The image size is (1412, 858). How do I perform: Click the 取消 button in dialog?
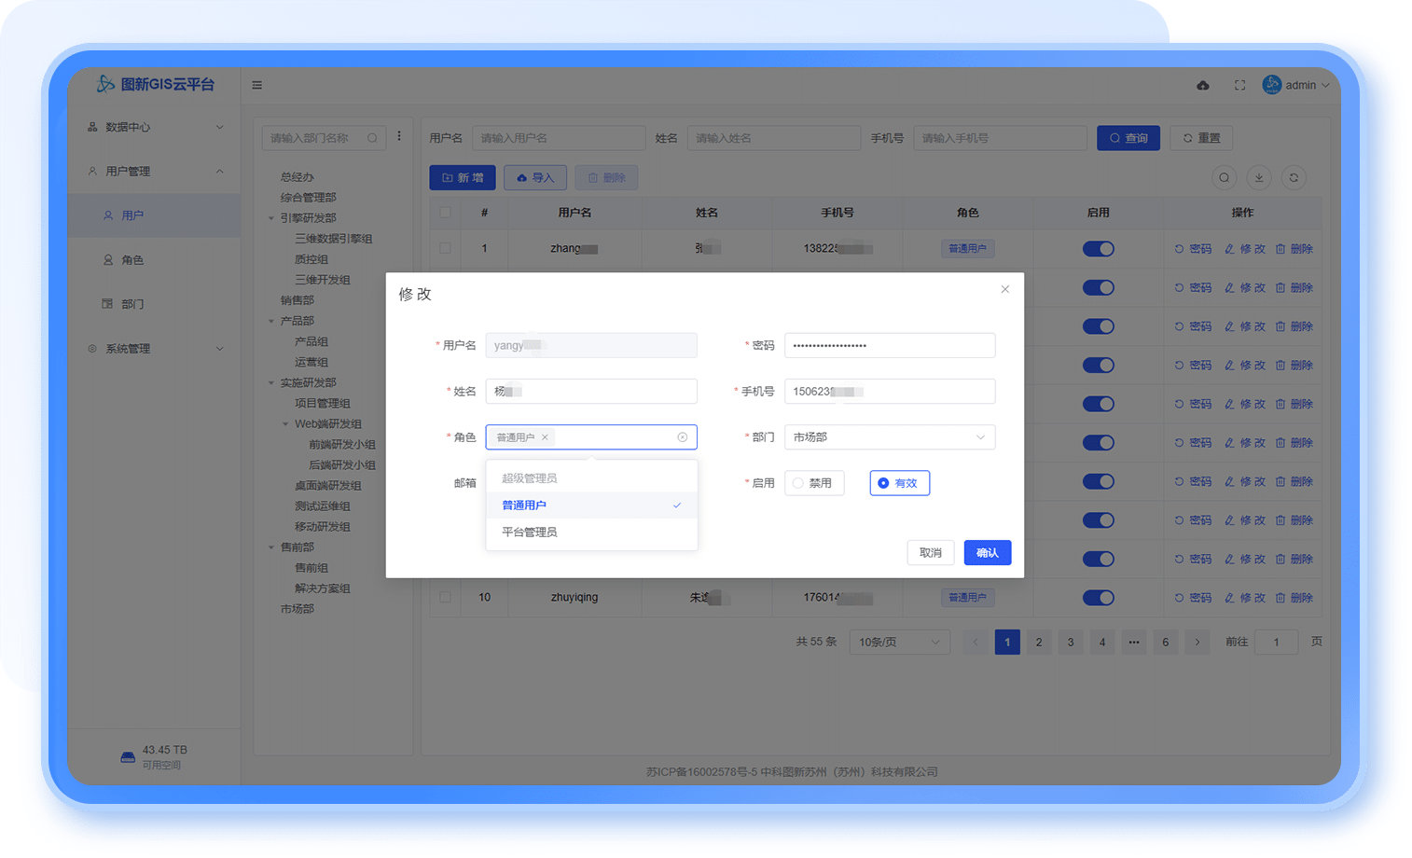click(930, 553)
